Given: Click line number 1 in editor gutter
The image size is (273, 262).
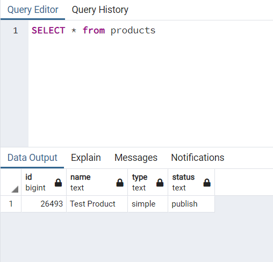Looking at the screenshot, I should [x=16, y=31].
